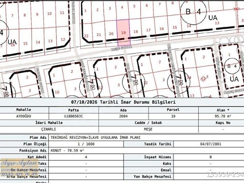Click the MEŞE street value in table

click(148, 129)
